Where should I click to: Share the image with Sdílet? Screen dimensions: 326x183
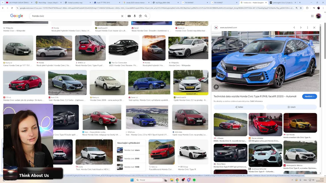(239, 107)
